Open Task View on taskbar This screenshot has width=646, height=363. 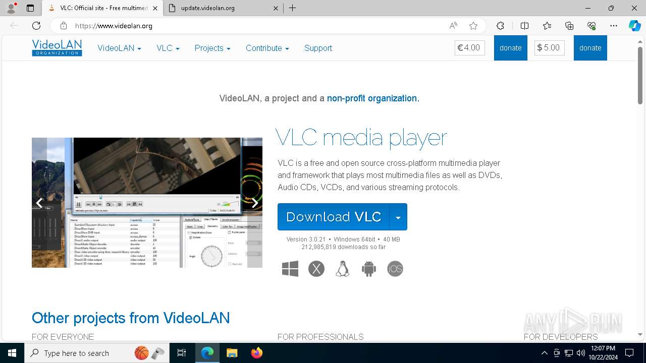pyautogui.click(x=182, y=353)
